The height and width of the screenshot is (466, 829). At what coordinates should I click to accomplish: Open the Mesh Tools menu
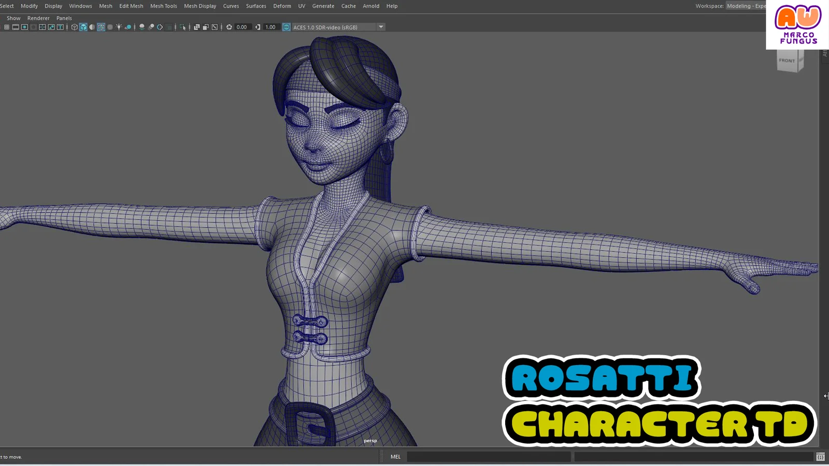click(x=164, y=6)
